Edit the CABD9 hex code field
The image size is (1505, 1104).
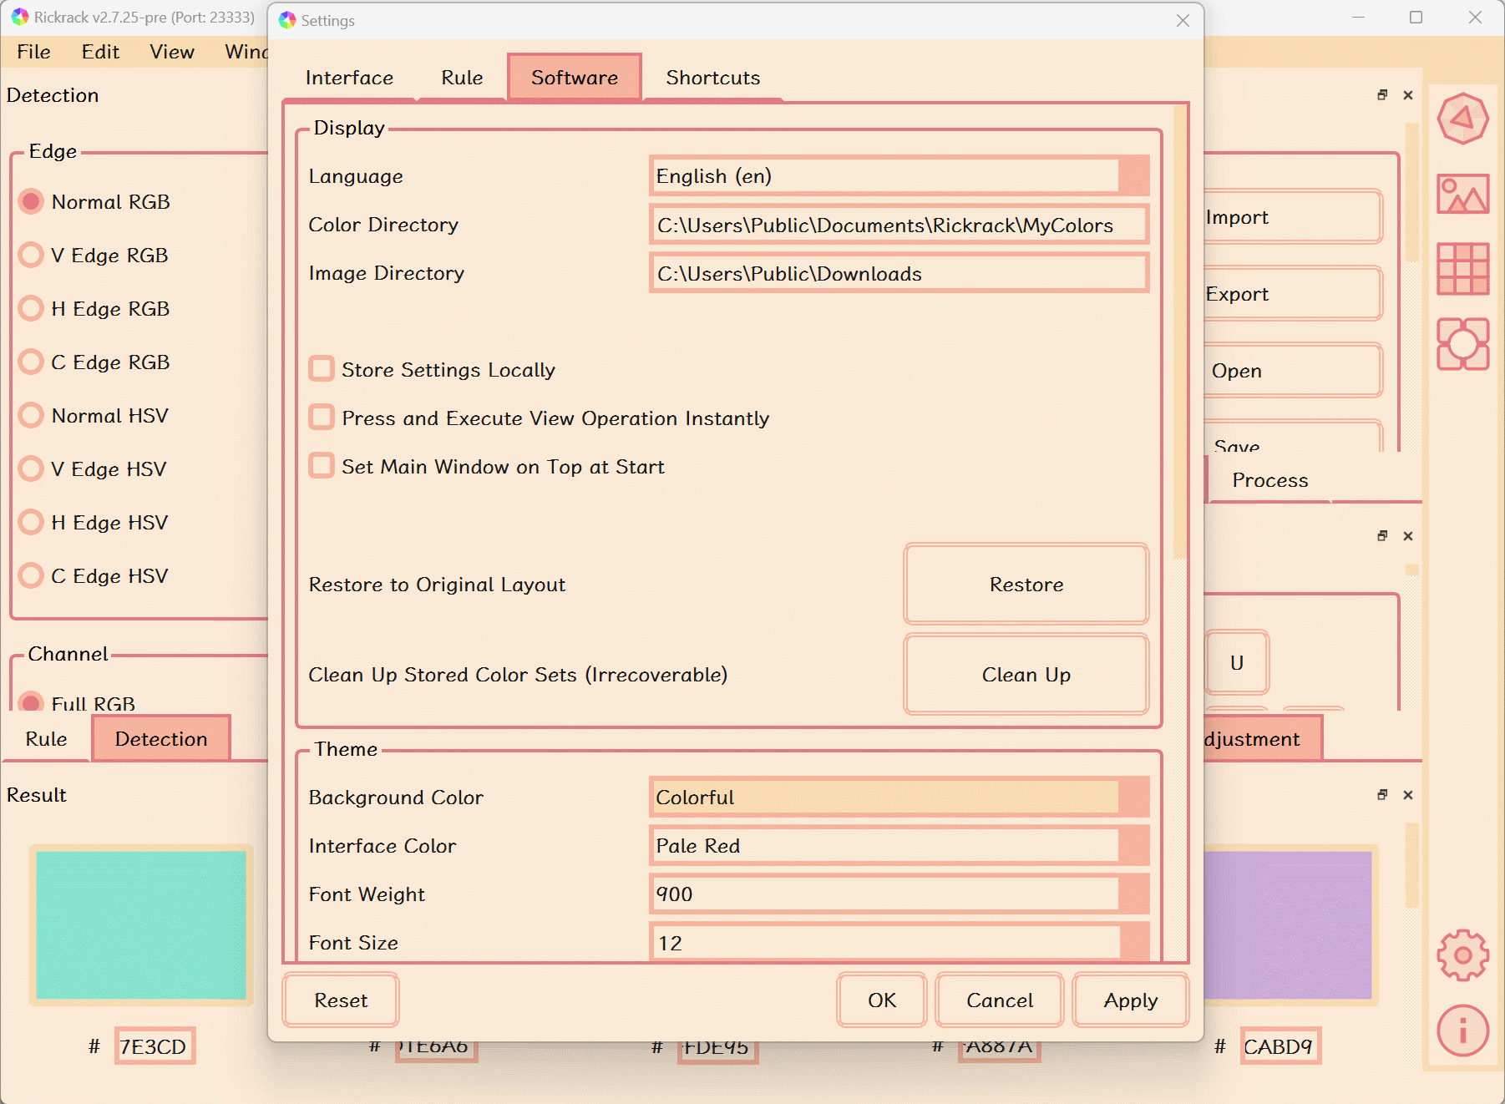1280,1046
